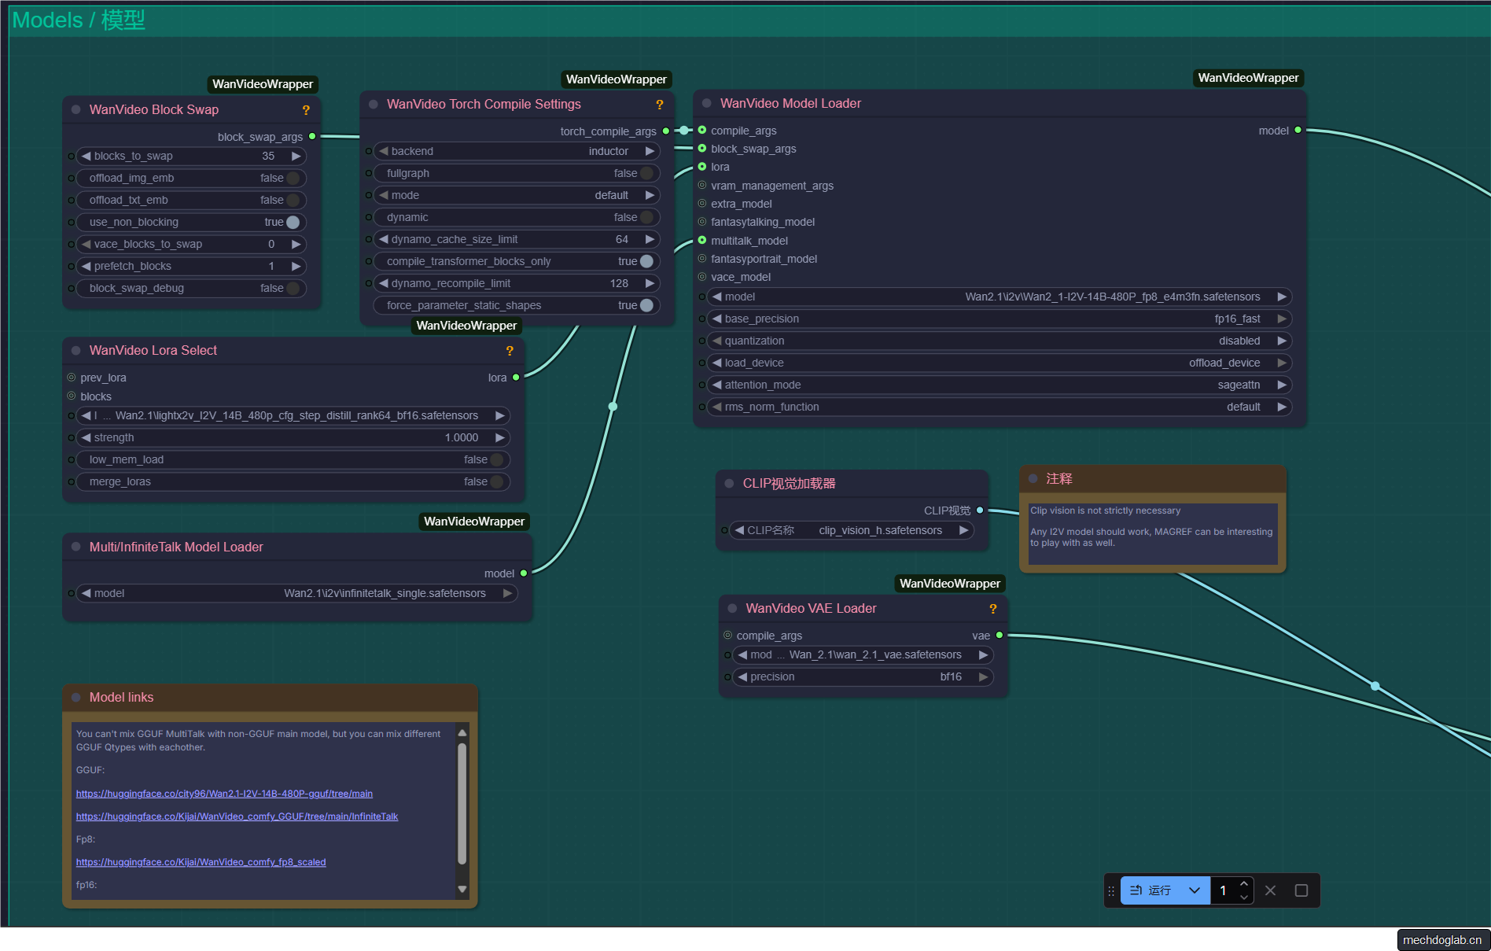The width and height of the screenshot is (1491, 951).
Task: Click the cancel X icon beside run button
Action: tap(1270, 890)
